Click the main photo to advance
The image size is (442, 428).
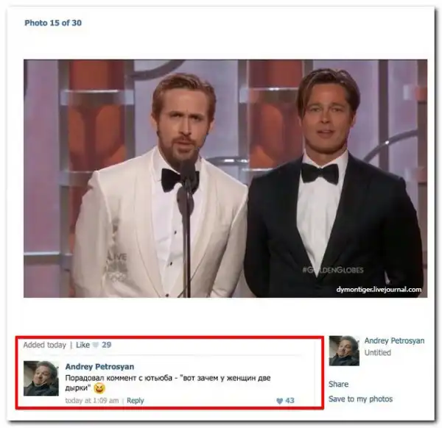click(225, 179)
